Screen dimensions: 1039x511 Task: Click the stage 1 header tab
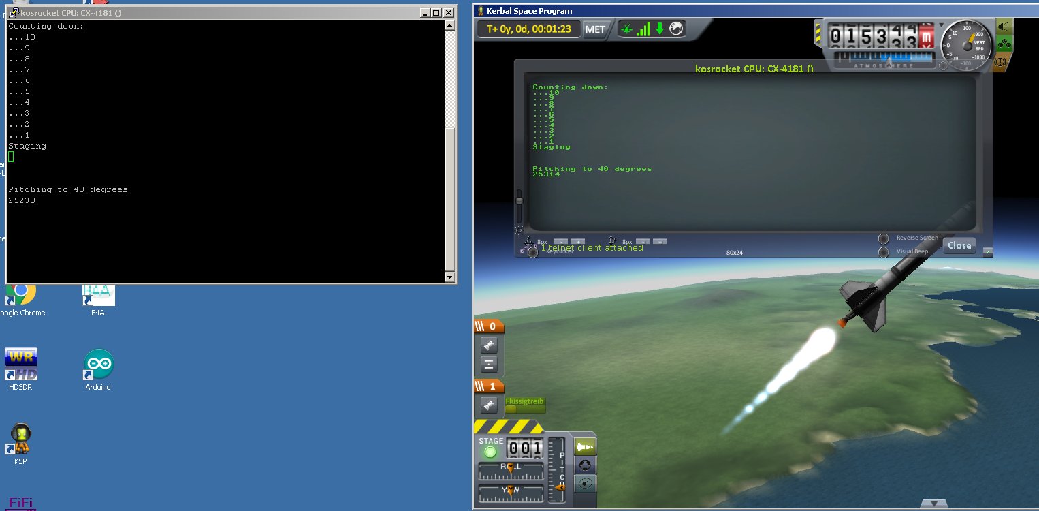tap(488, 386)
